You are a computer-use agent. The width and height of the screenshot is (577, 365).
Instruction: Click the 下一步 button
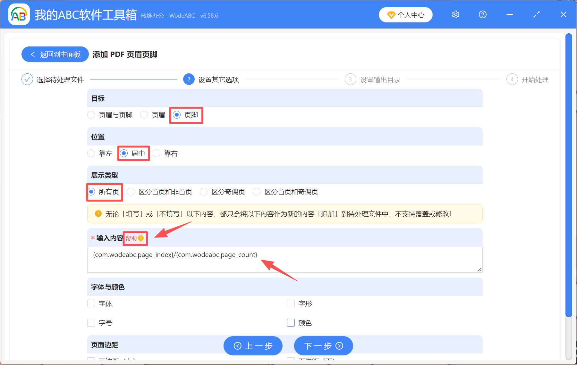(323, 346)
